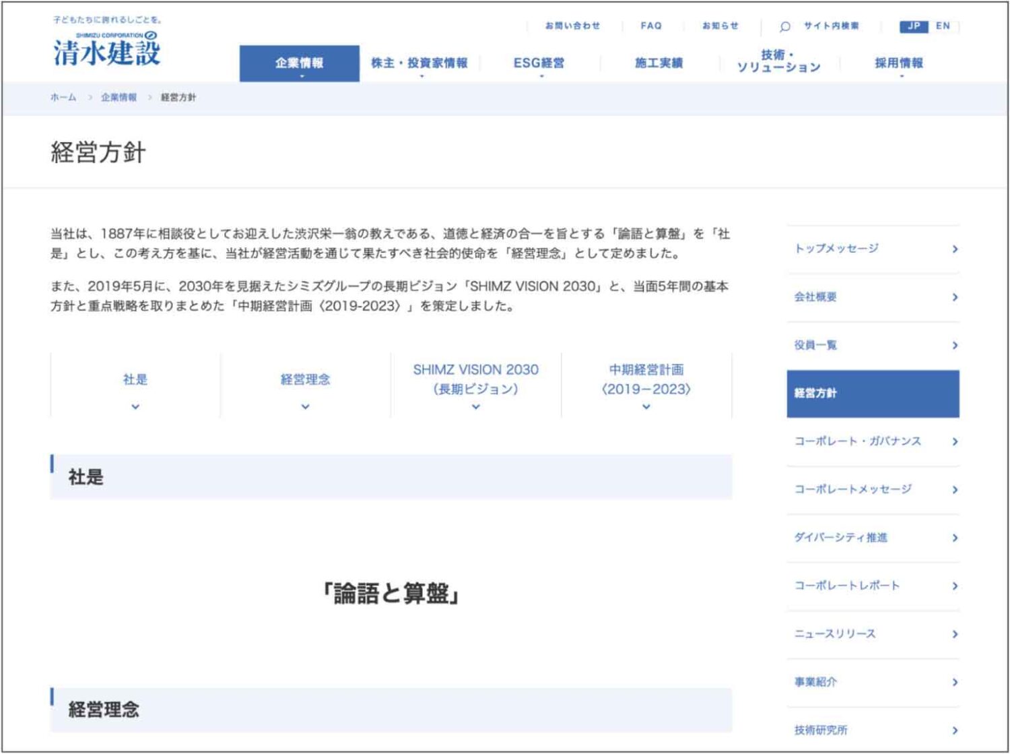Viewport: 1010px width, 754px height.
Task: Open ダイバーシティ推進 sidebar link
Action: click(x=873, y=538)
